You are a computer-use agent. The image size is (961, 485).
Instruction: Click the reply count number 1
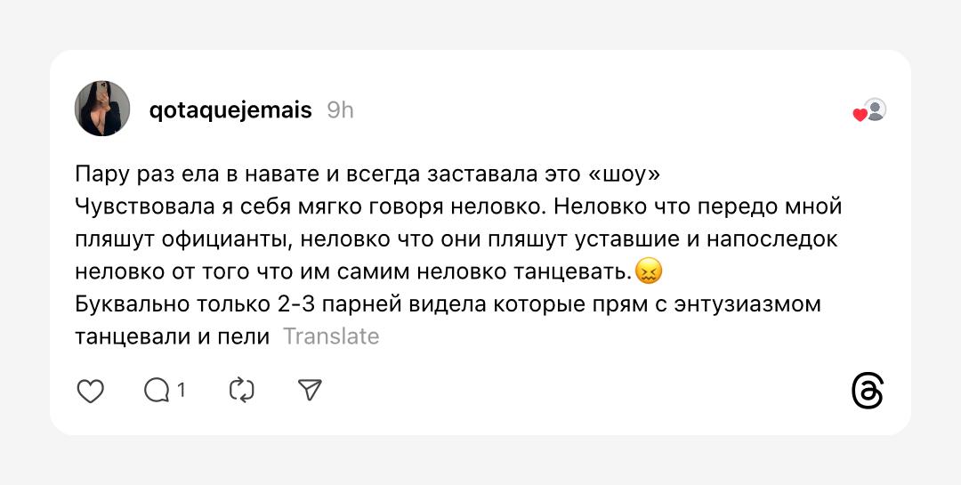pyautogui.click(x=181, y=390)
